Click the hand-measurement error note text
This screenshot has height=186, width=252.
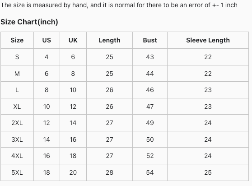click(119, 5)
